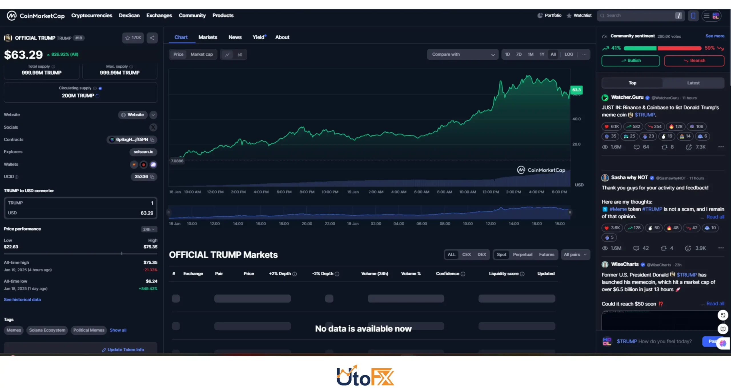
Task: Open the Compare with dropdown
Action: pyautogui.click(x=463, y=54)
